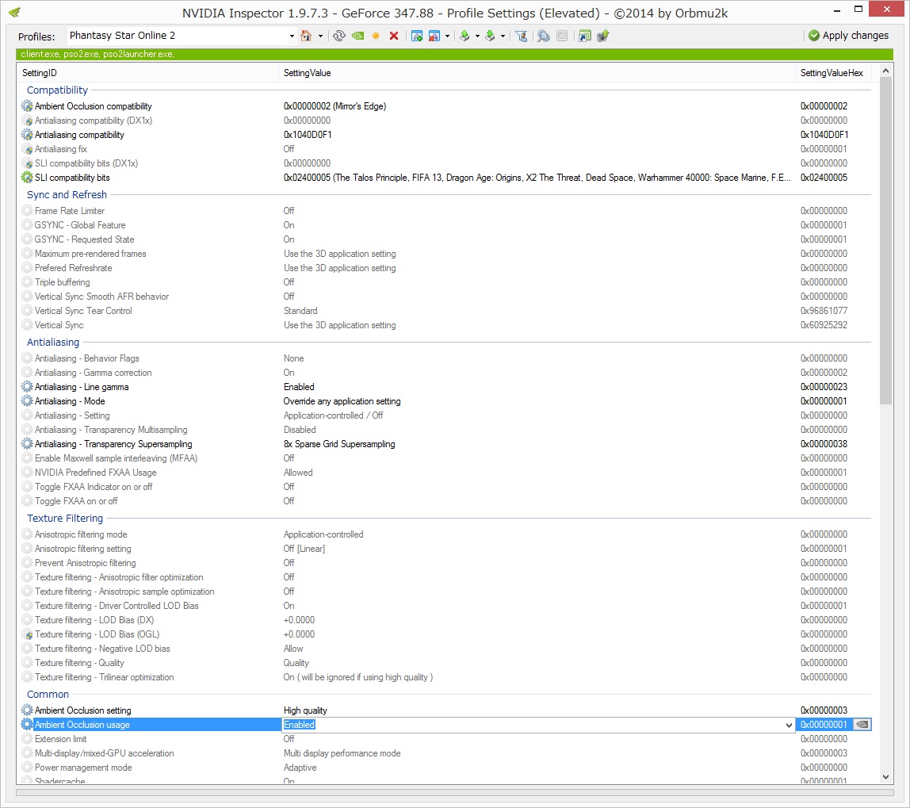This screenshot has width=910, height=808.
Task: Open the bit value editor icon
Action: pos(562,36)
